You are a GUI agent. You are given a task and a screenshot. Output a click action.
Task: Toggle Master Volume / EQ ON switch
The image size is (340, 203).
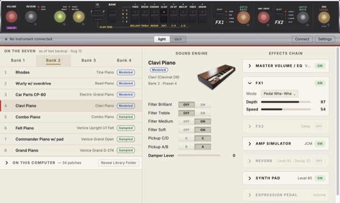pos(320,66)
